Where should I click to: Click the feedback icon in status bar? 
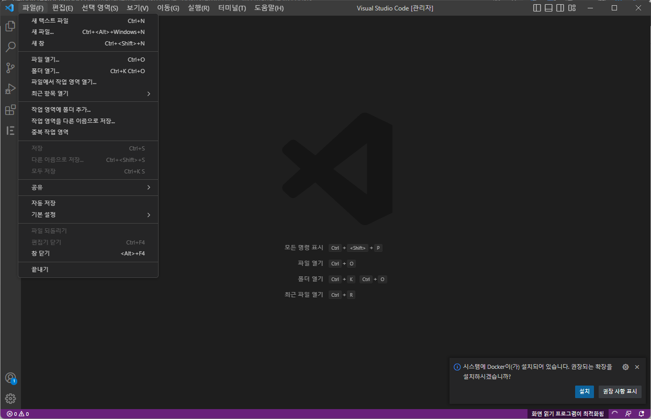coord(628,414)
